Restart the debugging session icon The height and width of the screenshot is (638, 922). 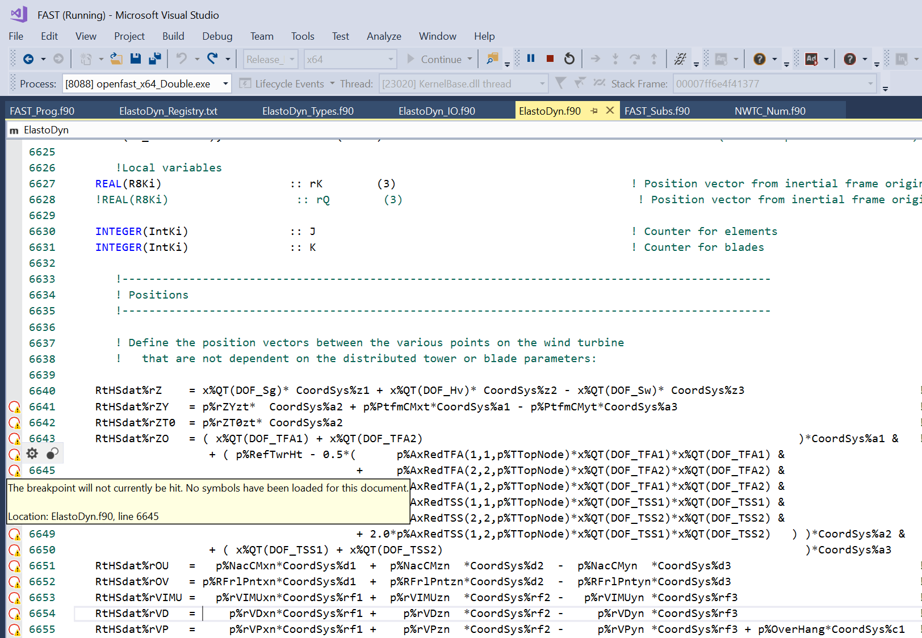[x=568, y=58]
